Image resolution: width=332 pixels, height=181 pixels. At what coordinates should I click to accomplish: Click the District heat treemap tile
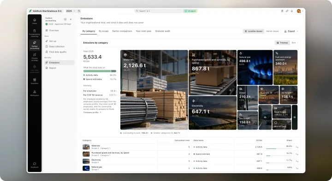point(282,124)
